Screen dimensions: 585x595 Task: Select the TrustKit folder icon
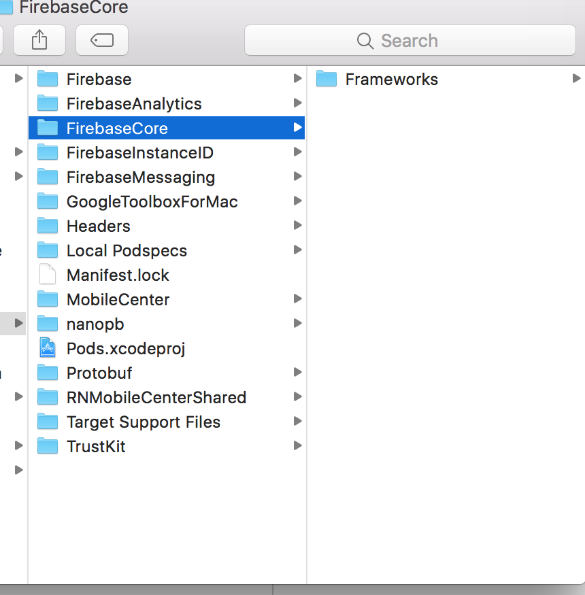pyautogui.click(x=48, y=445)
